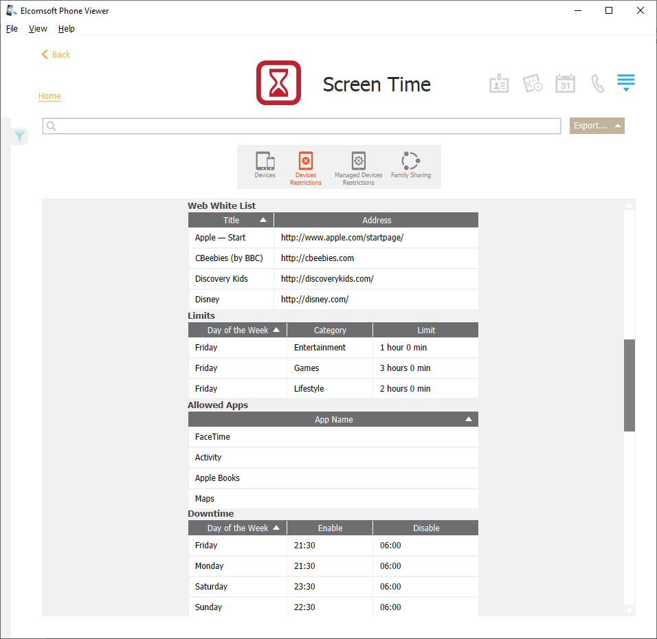Click the Back button
This screenshot has height=639, width=657.
pyautogui.click(x=56, y=55)
